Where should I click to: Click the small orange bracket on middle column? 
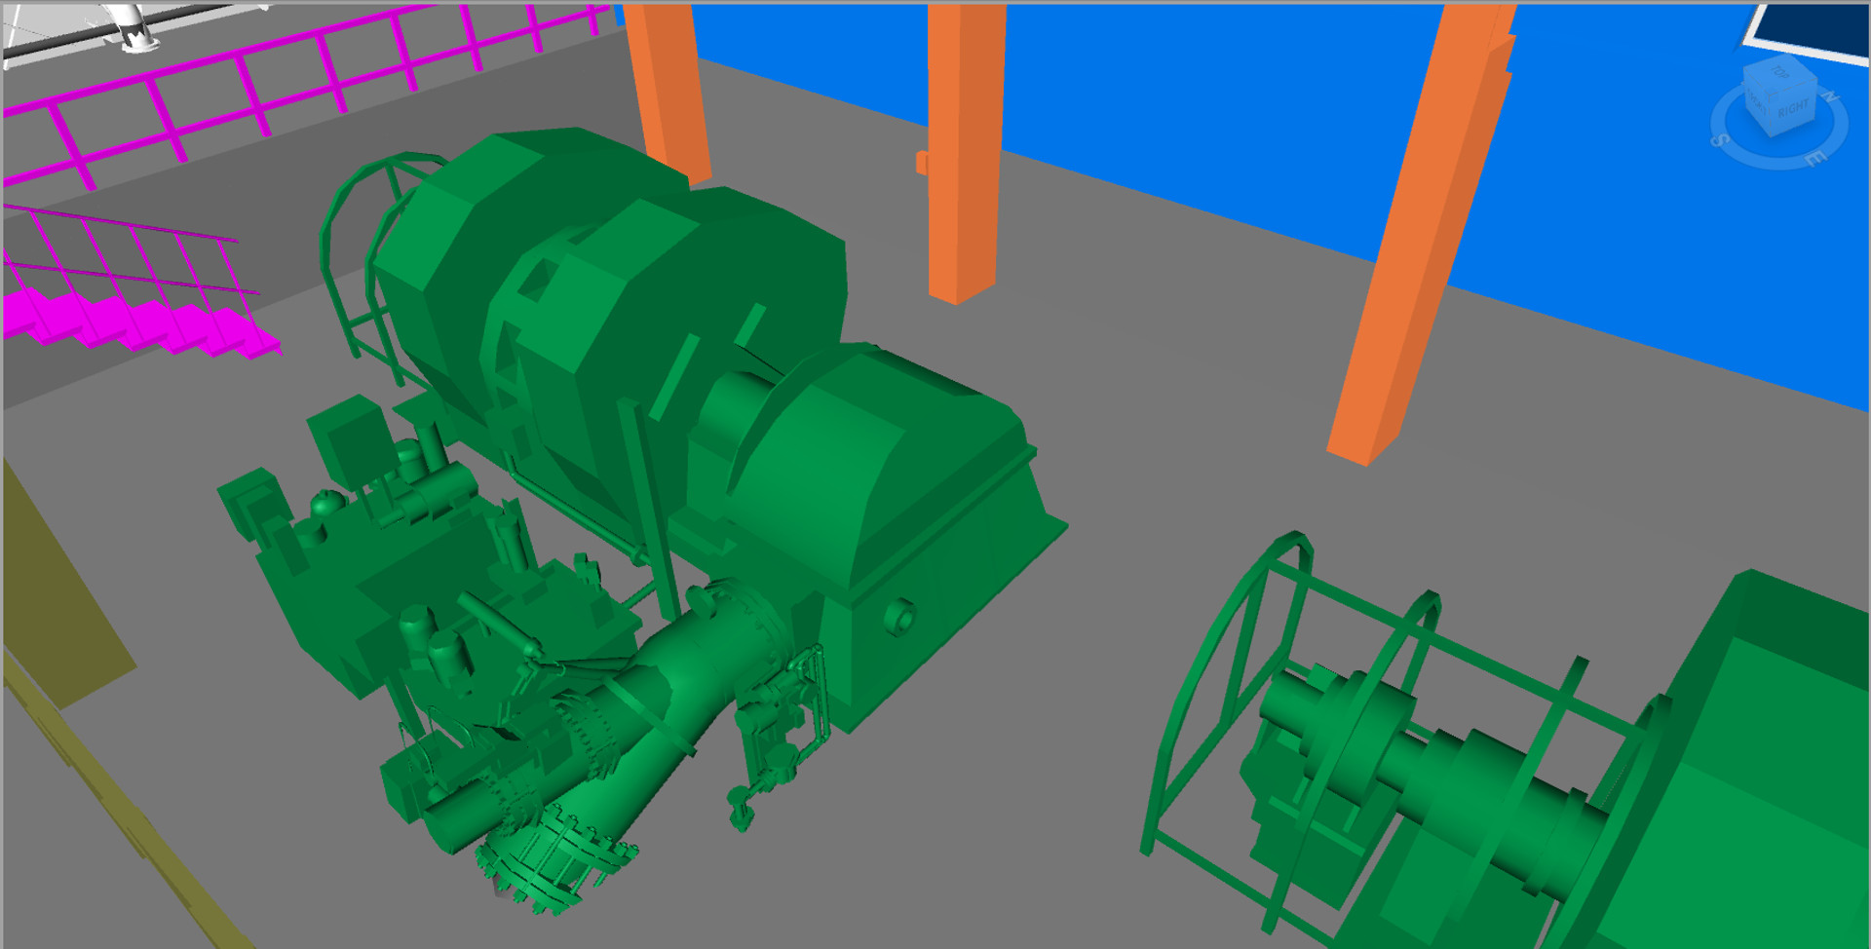click(x=922, y=162)
